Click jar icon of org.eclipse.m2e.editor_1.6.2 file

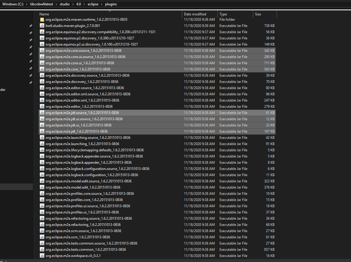[x=42, y=107]
